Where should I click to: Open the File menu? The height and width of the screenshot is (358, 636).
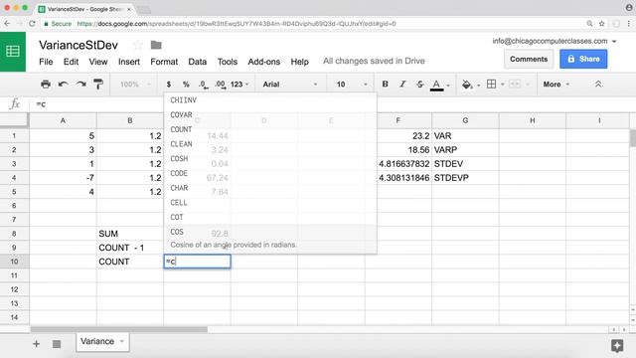(x=46, y=62)
